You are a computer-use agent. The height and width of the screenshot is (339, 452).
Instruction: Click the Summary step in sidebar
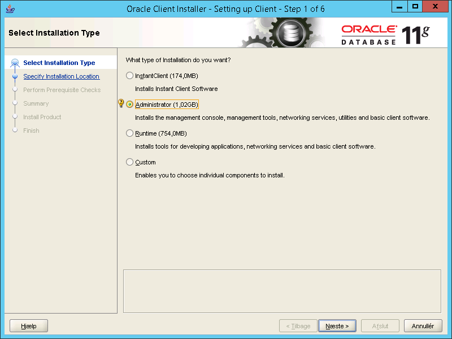tap(36, 103)
